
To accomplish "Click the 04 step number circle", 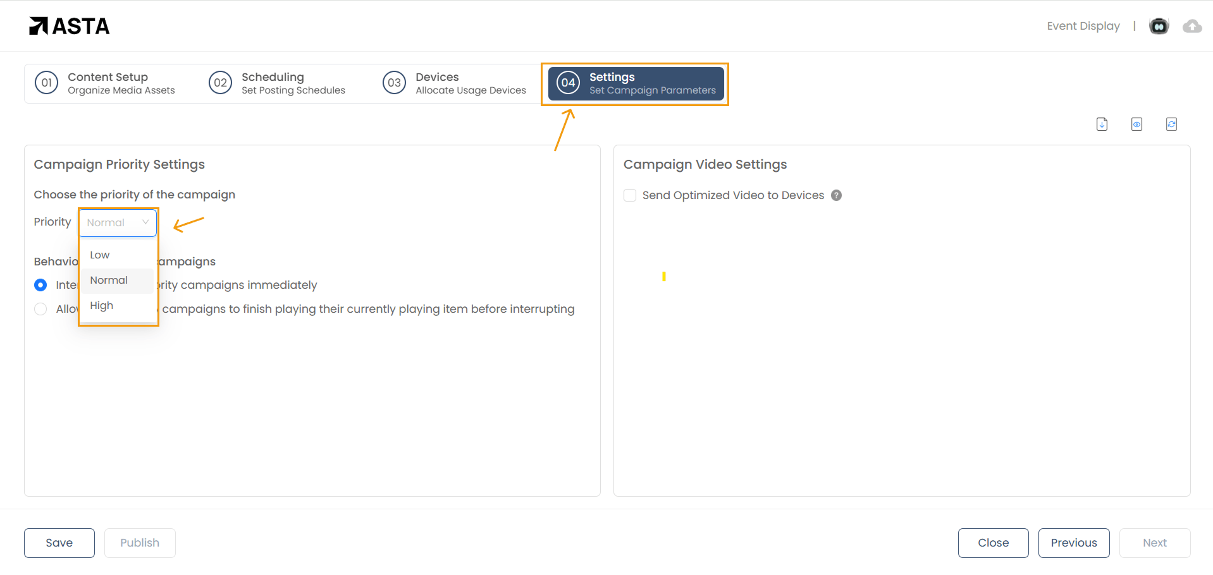I will [568, 83].
